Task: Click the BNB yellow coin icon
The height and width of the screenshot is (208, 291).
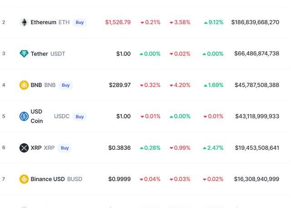Action: (x=24, y=85)
